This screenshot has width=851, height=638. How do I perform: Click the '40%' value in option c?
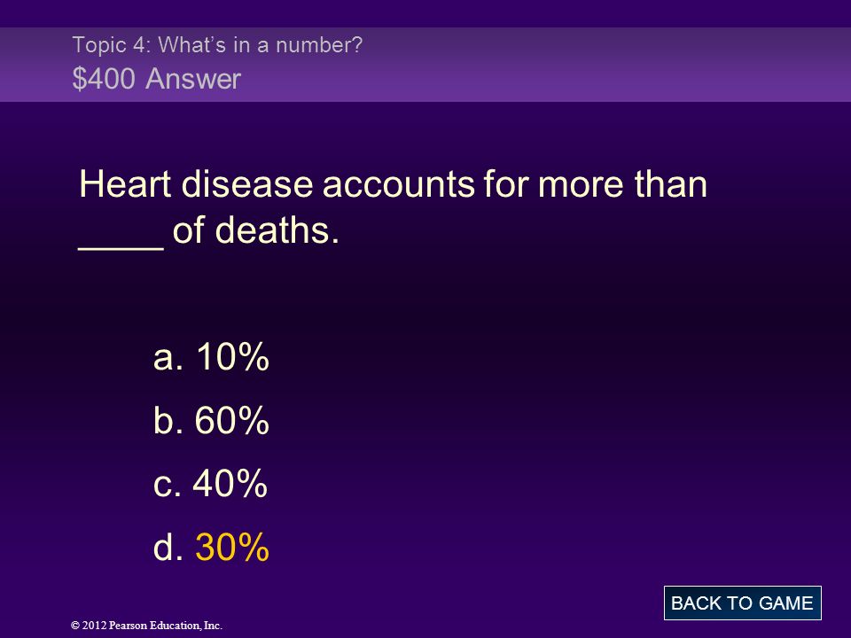(x=230, y=484)
